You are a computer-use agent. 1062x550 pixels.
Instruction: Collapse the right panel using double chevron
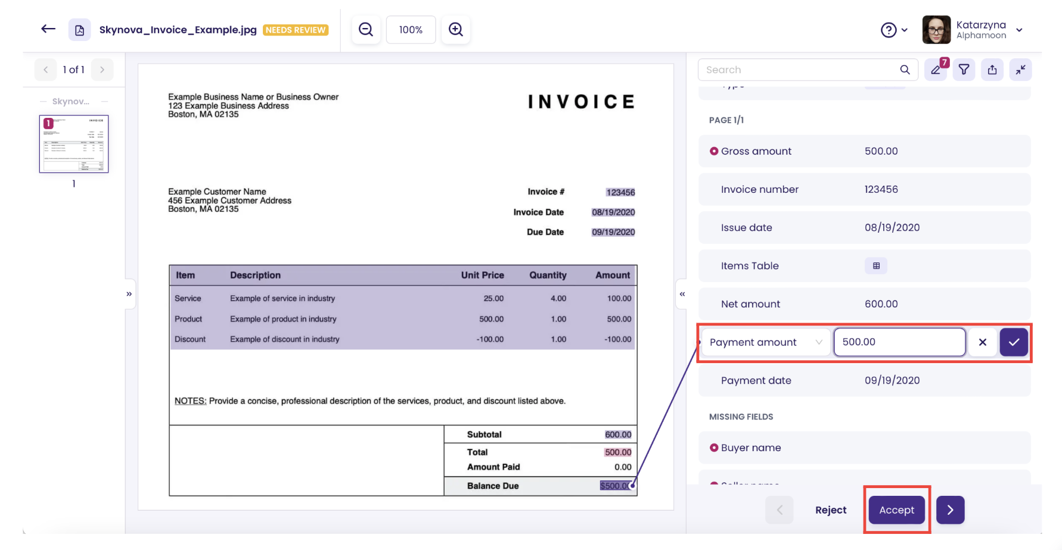[682, 294]
